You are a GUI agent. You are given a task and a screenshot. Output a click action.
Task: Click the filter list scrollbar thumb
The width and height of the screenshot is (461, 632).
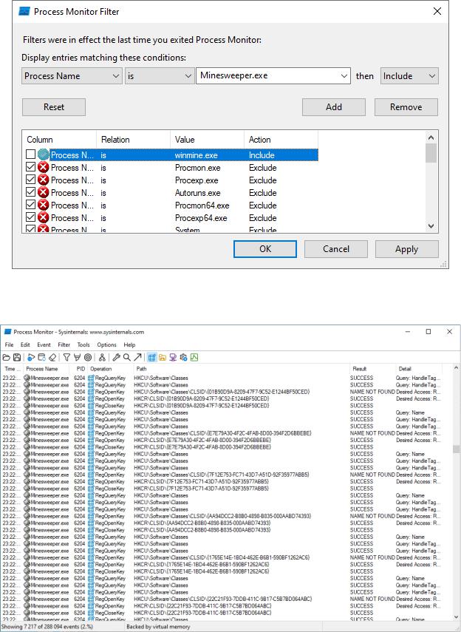click(x=431, y=153)
